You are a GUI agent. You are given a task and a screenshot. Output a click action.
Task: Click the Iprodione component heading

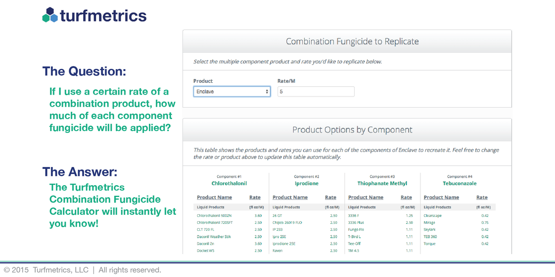(x=306, y=183)
